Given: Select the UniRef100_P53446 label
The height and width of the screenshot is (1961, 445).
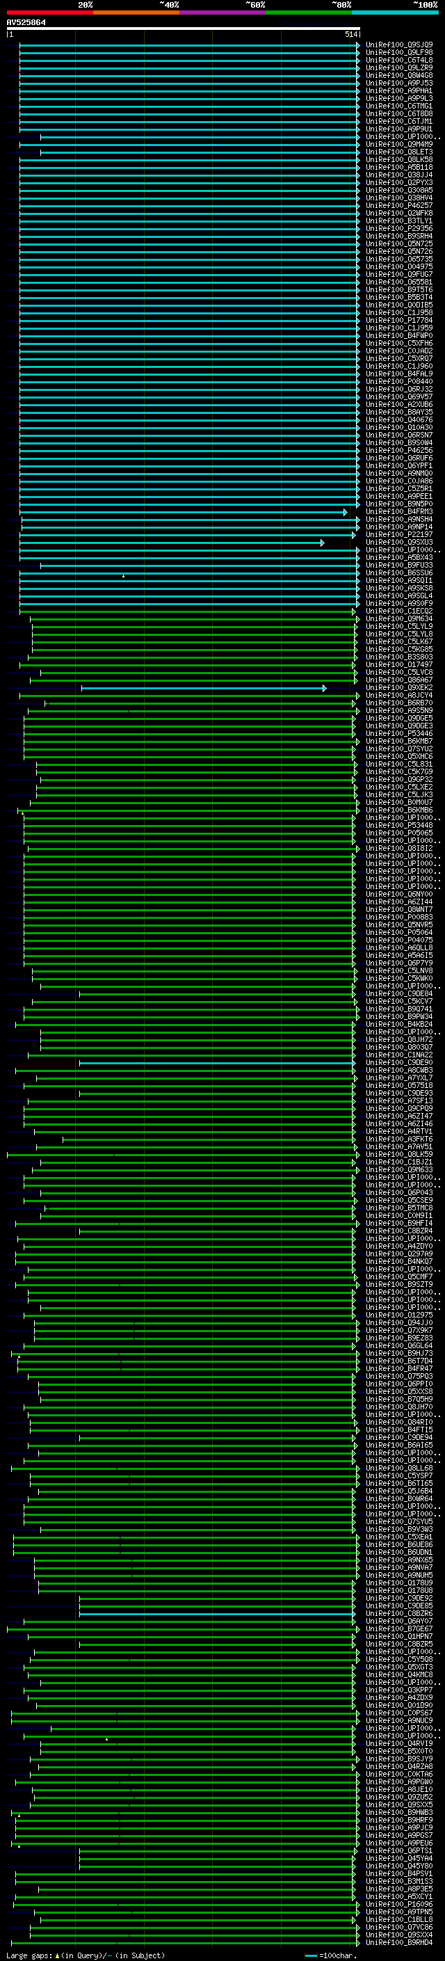Looking at the screenshot, I should (399, 734).
